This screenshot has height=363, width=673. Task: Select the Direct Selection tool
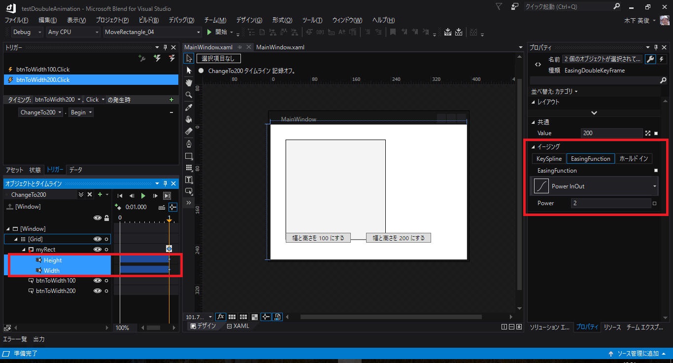(189, 71)
